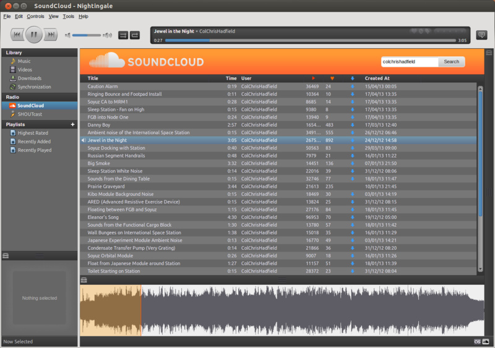Click the Nothing selected artwork box

tap(40, 298)
